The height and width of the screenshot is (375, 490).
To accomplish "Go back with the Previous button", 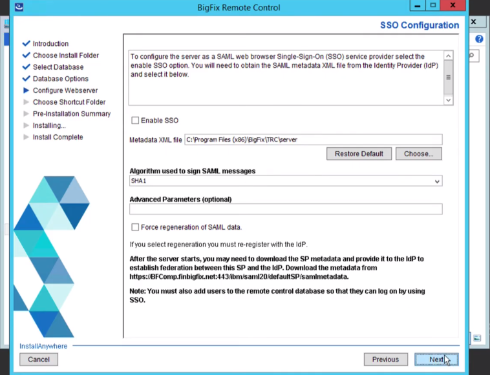I will coord(385,360).
